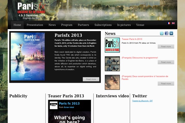This screenshot has height=123, width=185.
Task: Open the Twitter social icon
Action: [x=162, y=34]
